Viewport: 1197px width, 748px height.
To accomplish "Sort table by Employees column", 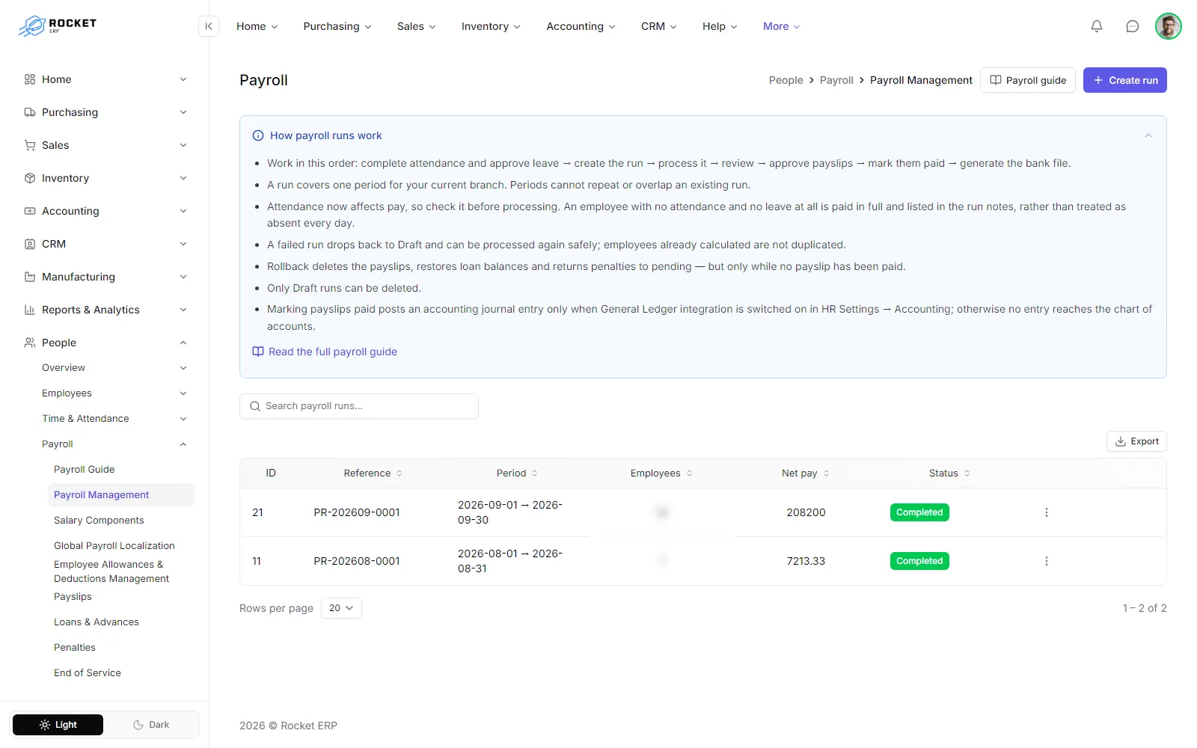I will [x=661, y=473].
